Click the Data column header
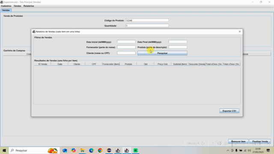 pyautogui.click(x=60, y=64)
